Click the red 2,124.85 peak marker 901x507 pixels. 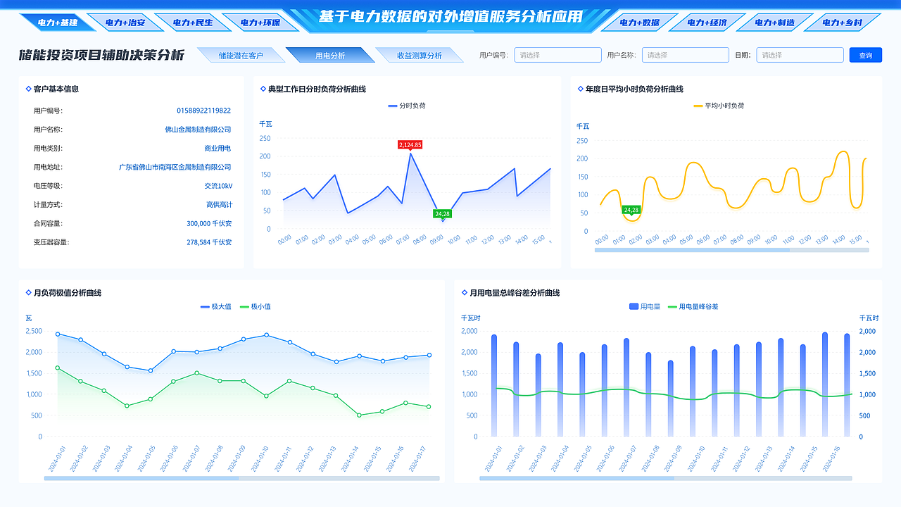pos(410,145)
